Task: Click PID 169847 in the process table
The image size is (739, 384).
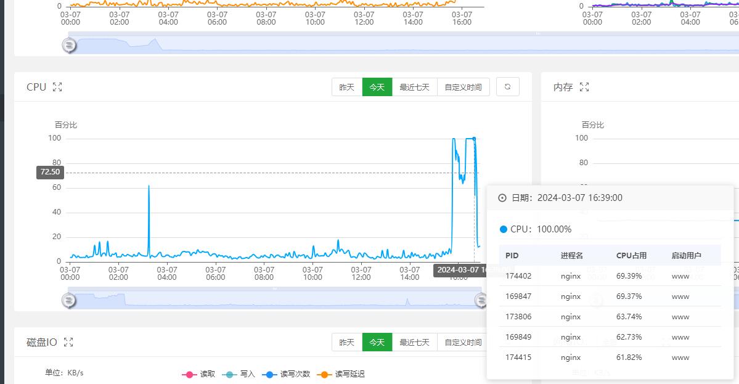Action: pyautogui.click(x=518, y=296)
